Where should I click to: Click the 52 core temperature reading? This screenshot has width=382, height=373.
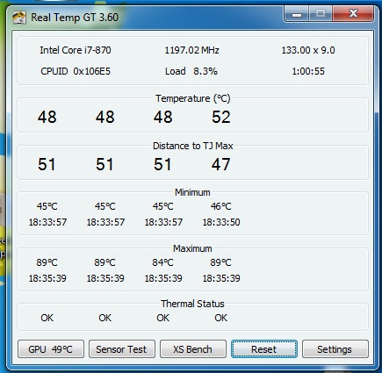221,117
